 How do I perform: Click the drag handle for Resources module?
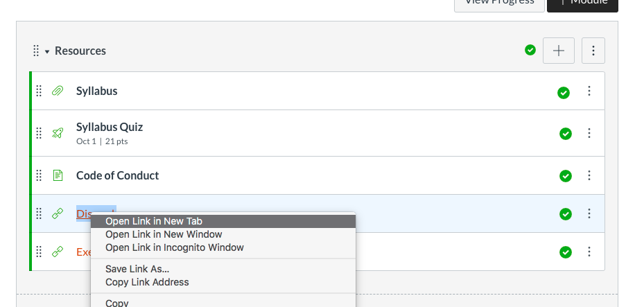(x=36, y=51)
